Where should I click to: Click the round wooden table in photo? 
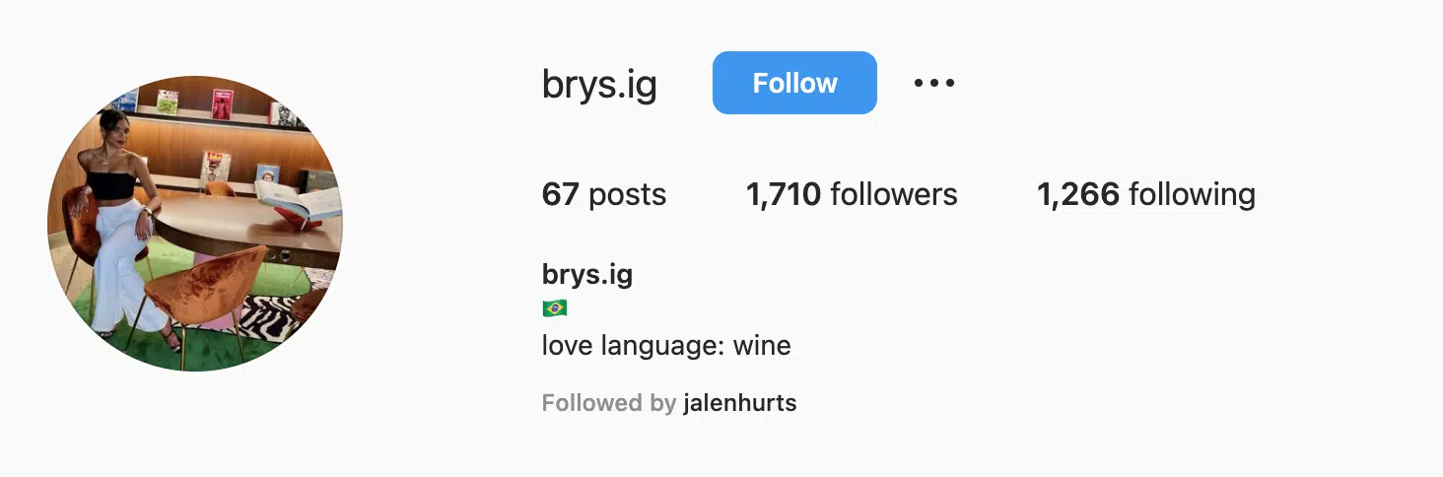[x=247, y=227]
